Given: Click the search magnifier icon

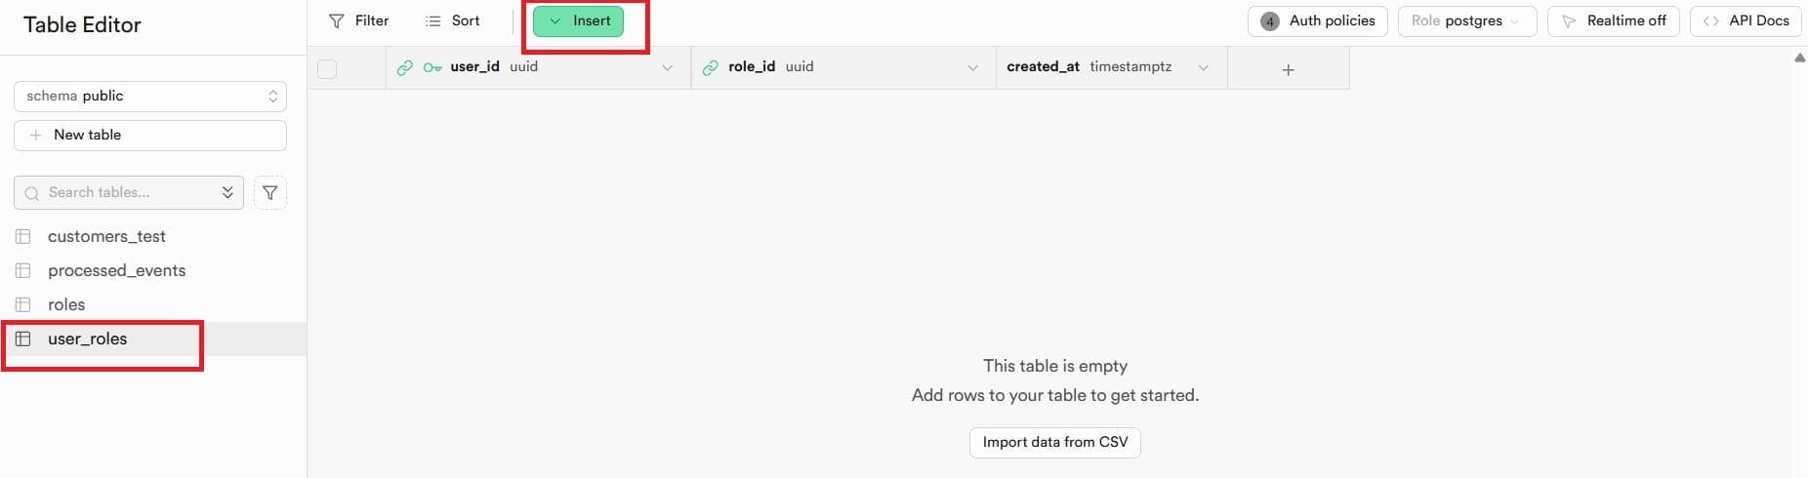Looking at the screenshot, I should [x=32, y=193].
